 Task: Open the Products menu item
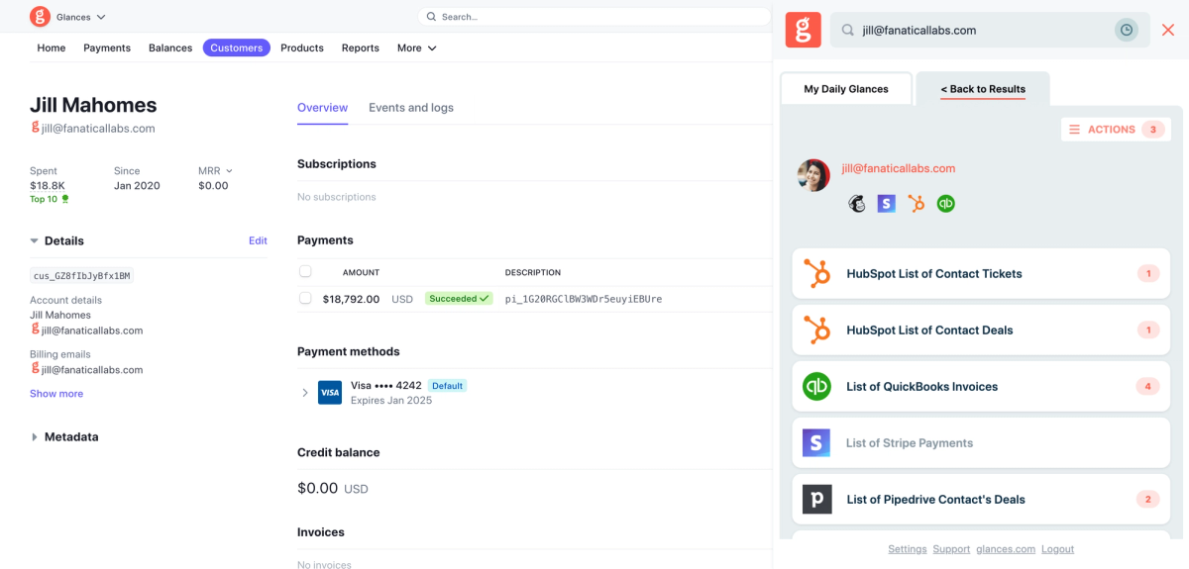click(x=302, y=47)
